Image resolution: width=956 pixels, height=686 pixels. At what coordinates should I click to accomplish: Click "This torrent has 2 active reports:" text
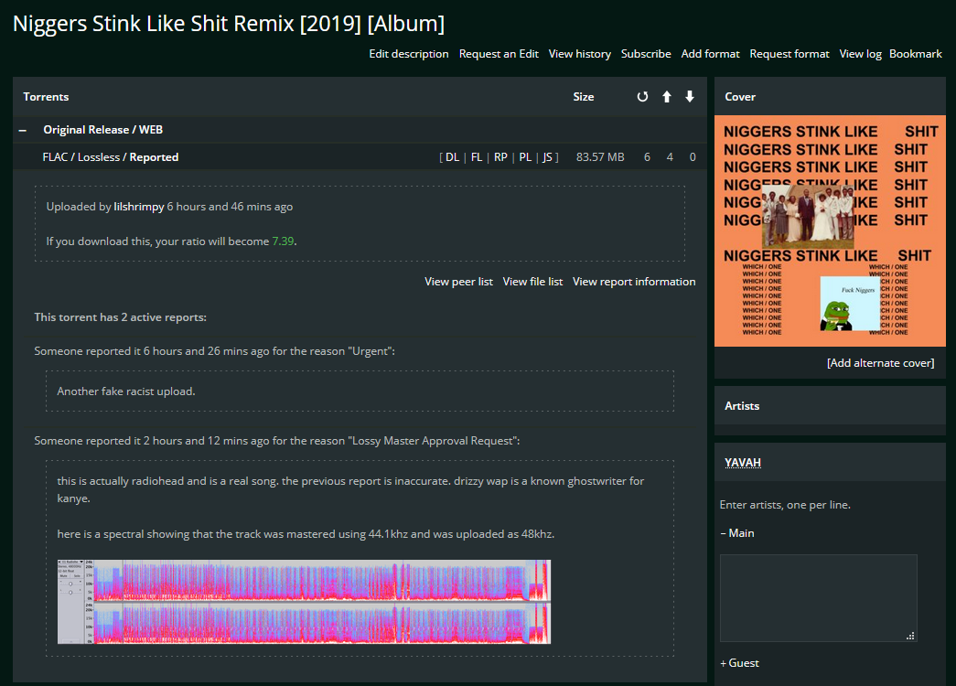click(120, 317)
